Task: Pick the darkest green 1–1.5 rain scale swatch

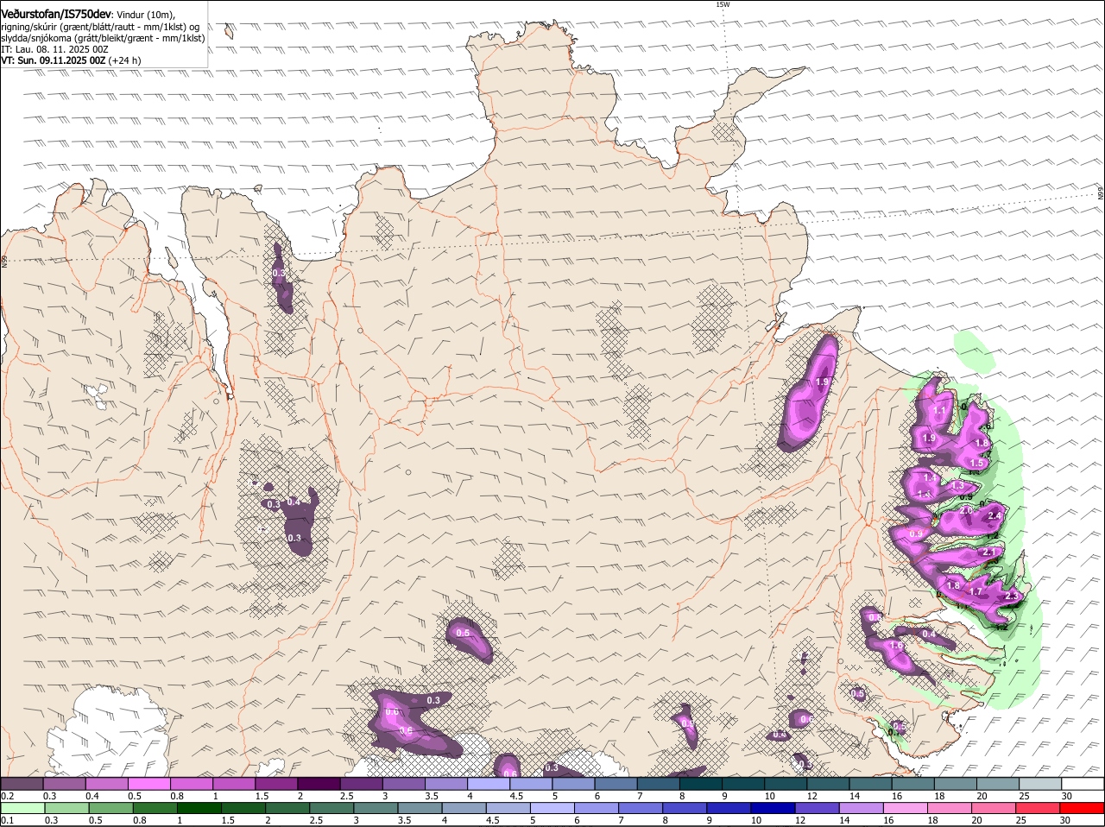Action: coord(199,808)
